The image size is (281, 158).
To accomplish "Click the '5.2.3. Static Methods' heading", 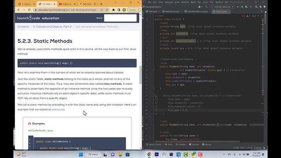I will [x=45, y=41].
